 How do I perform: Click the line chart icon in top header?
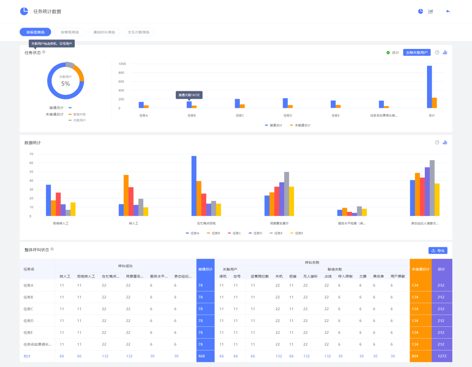click(430, 11)
